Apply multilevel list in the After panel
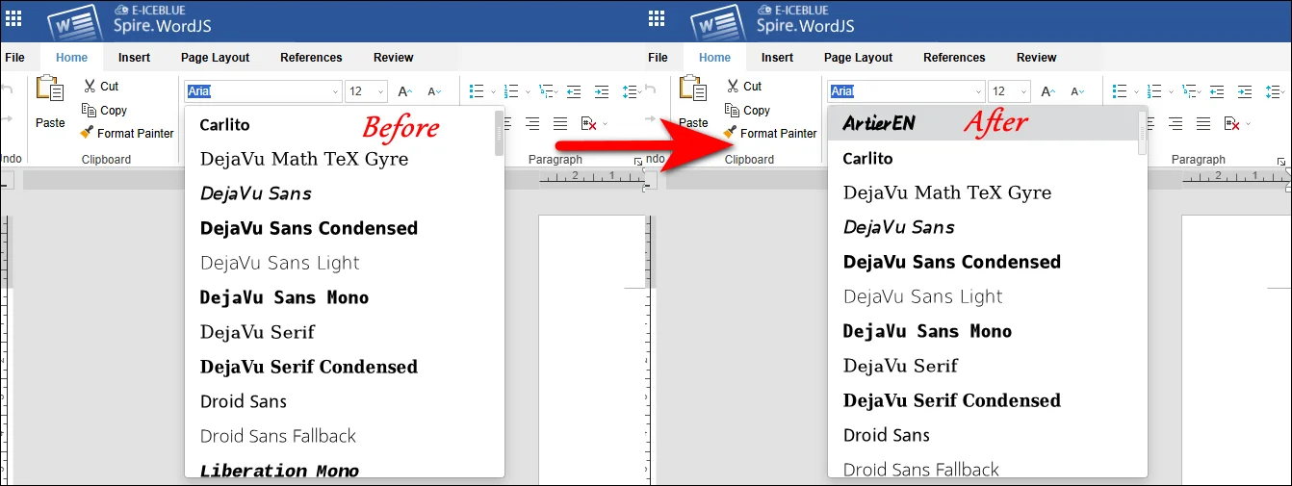1292x486 pixels. (x=1189, y=91)
